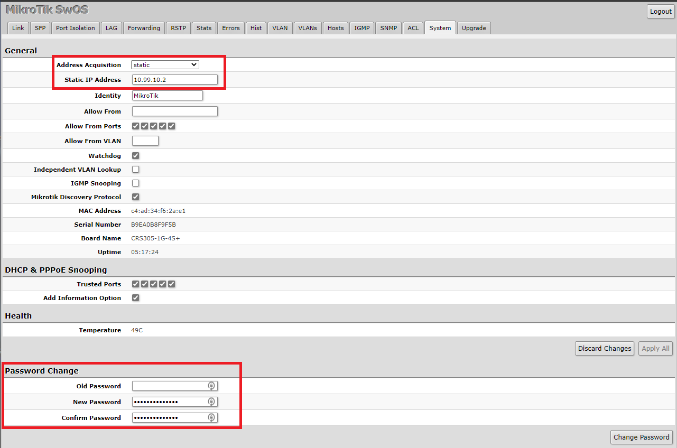Click the General section heading
This screenshot has width=677, height=448.
pyautogui.click(x=21, y=51)
